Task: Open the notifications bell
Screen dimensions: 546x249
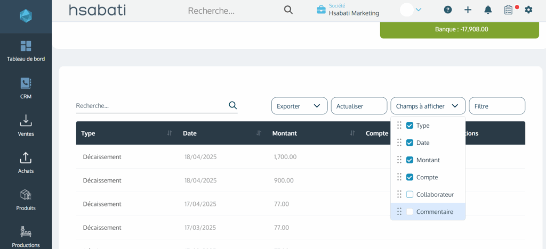Action: coord(488,10)
